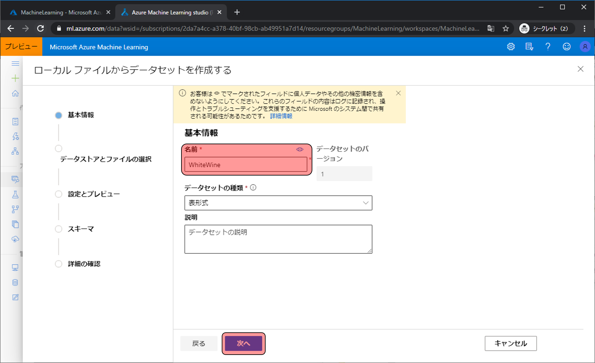Dismiss the yellow privacy notice banner
This screenshot has width=595, height=363.
click(x=398, y=93)
